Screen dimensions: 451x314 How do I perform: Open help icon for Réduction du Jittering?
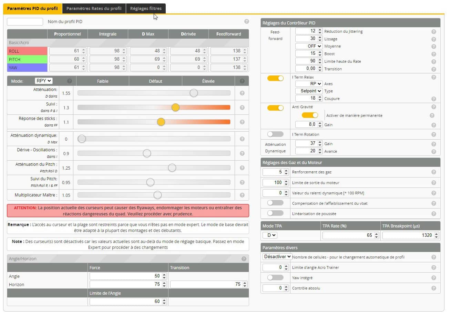(x=433, y=31)
